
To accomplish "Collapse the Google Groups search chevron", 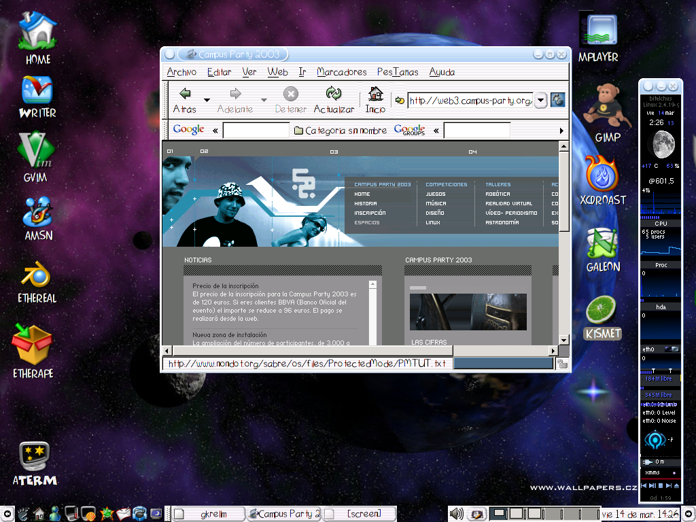I will point(436,130).
